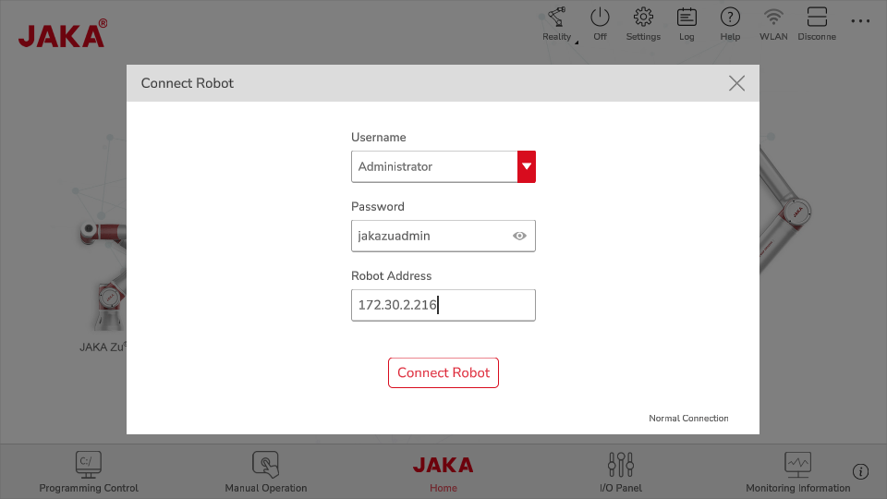
Task: Open Programming Control tab
Action: [89, 472]
